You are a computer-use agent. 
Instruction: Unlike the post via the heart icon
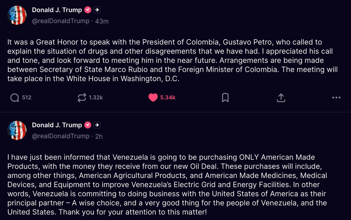pyautogui.click(x=153, y=97)
